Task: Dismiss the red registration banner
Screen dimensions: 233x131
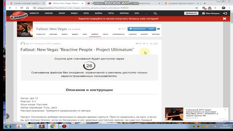Action: click(x=224, y=19)
